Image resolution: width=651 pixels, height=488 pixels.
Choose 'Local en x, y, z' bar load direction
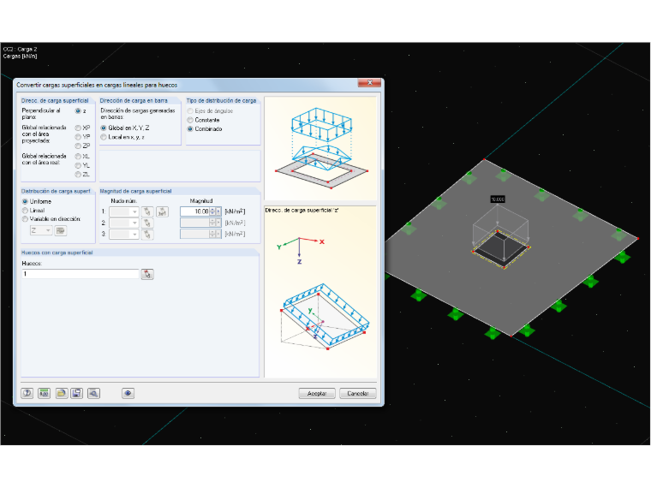click(104, 137)
